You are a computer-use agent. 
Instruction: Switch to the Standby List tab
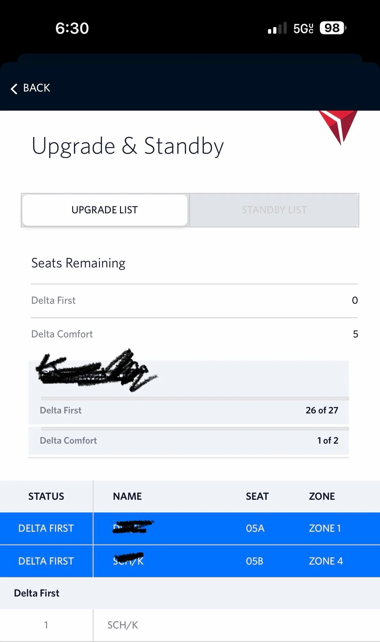[274, 210]
